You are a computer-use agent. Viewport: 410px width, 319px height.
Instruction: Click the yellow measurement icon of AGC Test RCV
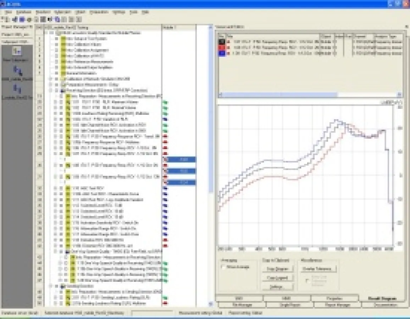click(68, 188)
